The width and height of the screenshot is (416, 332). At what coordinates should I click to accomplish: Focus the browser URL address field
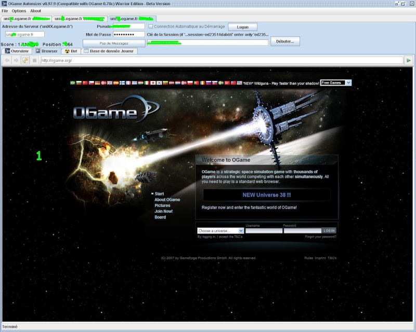click(222, 60)
